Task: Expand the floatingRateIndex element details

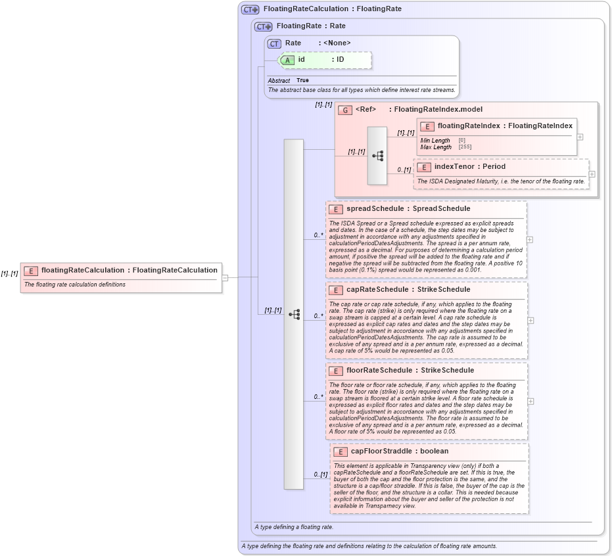Action: tap(580, 137)
